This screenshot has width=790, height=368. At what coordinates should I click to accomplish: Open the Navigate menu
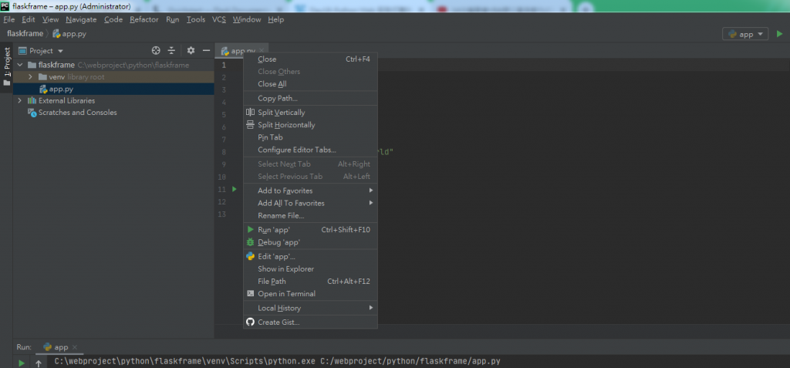coord(81,19)
